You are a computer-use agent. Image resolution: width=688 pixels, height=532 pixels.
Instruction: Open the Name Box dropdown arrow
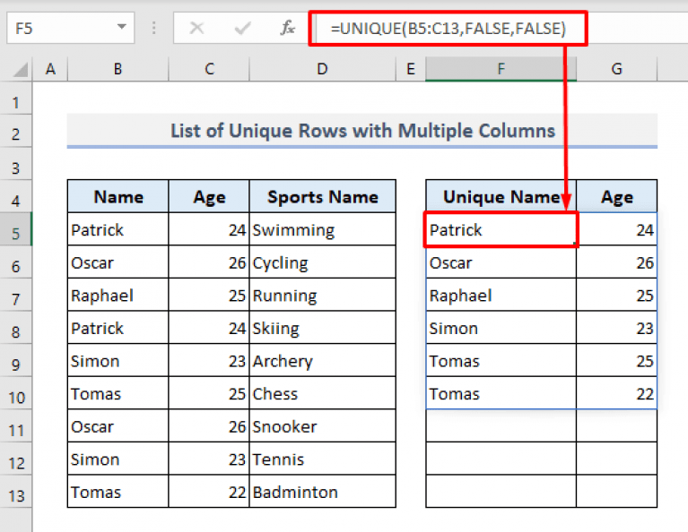coord(121,27)
